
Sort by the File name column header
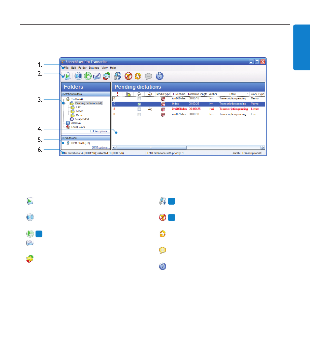pos(179,94)
